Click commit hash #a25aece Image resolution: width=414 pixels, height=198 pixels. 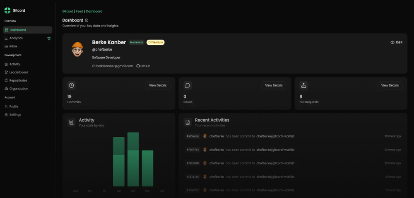pos(193,136)
